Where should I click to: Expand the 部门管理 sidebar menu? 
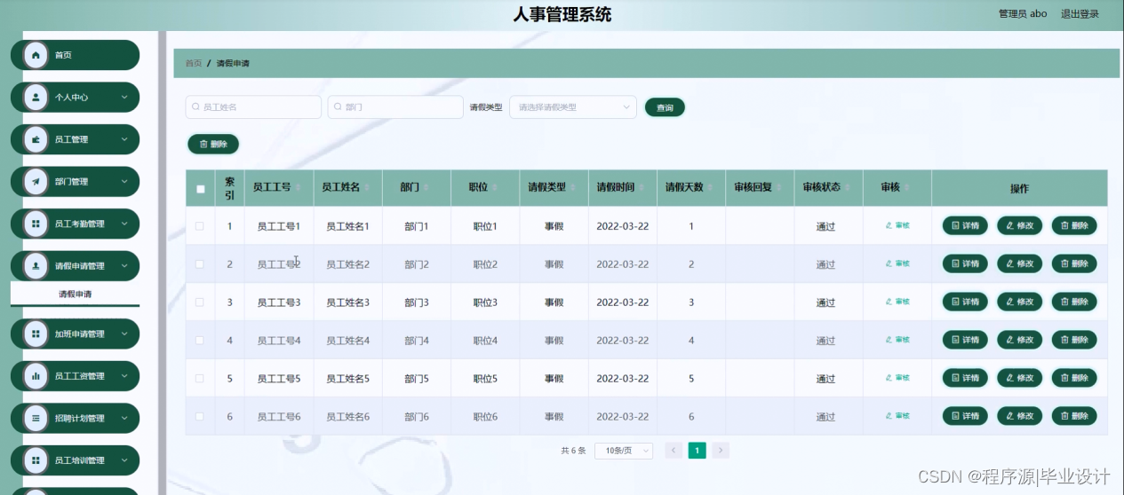coord(75,182)
